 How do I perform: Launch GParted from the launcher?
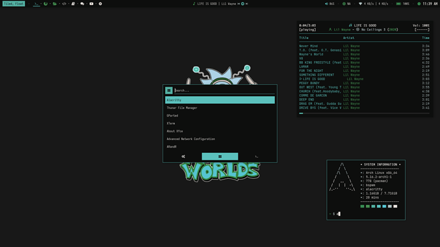[x=220, y=115]
